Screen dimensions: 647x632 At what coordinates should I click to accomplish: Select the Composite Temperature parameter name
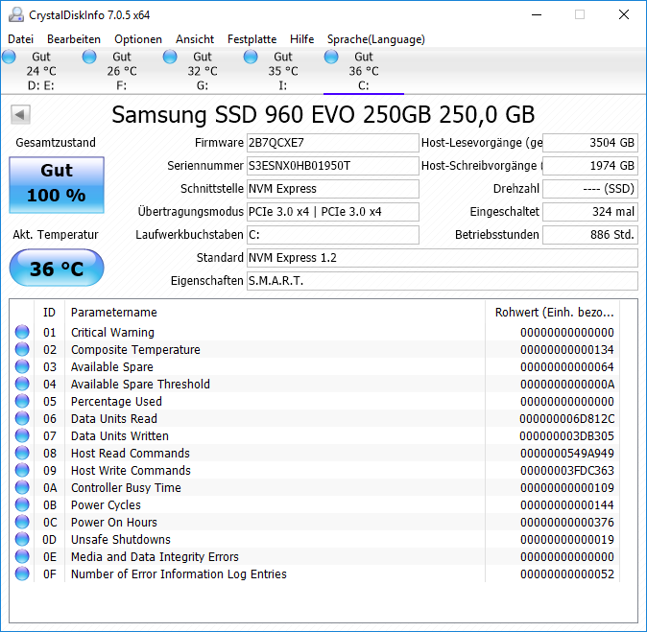click(135, 350)
